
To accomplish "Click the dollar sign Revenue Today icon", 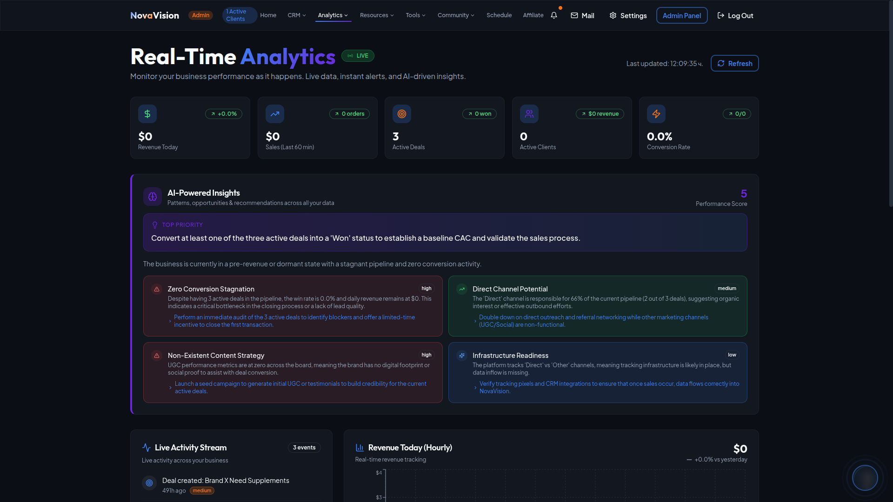I will tap(147, 114).
